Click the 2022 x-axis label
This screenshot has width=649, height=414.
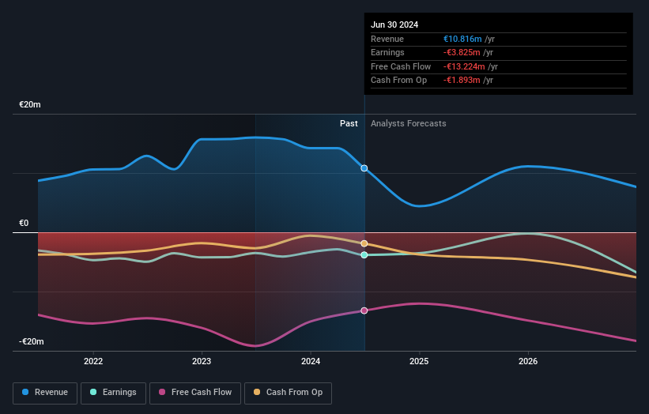point(93,361)
